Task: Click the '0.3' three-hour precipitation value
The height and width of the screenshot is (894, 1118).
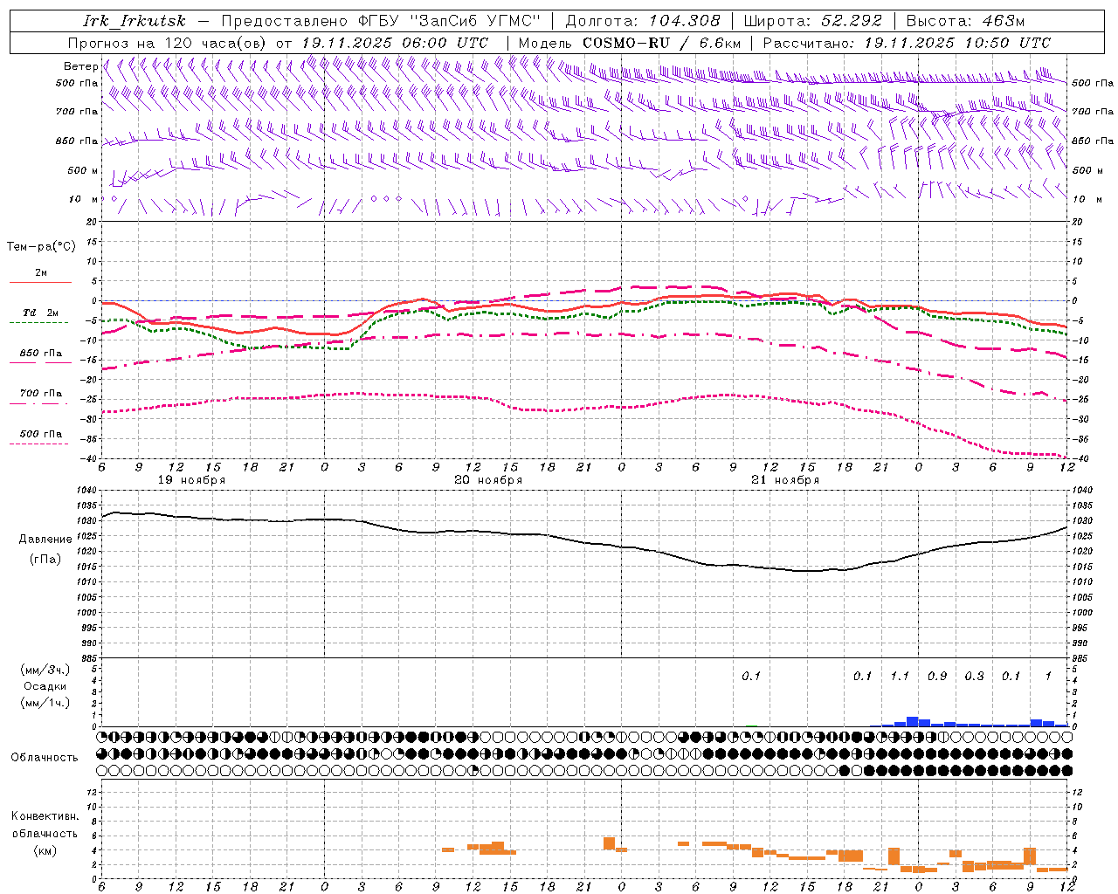Action: coord(974,676)
